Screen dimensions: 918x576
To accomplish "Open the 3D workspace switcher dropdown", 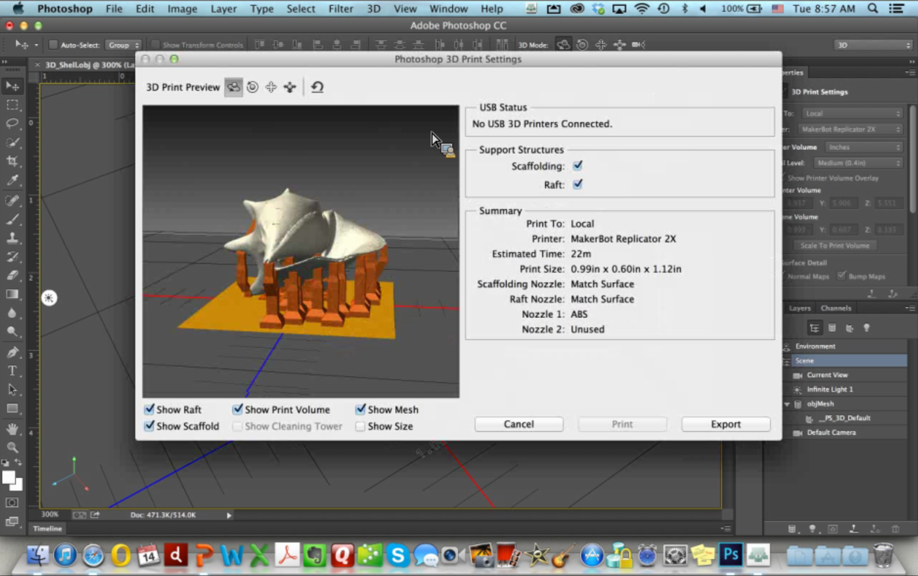I will (x=873, y=45).
